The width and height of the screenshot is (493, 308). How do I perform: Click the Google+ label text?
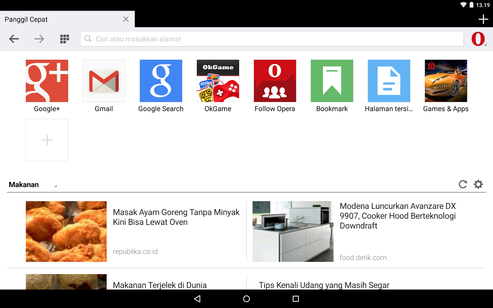click(x=47, y=109)
